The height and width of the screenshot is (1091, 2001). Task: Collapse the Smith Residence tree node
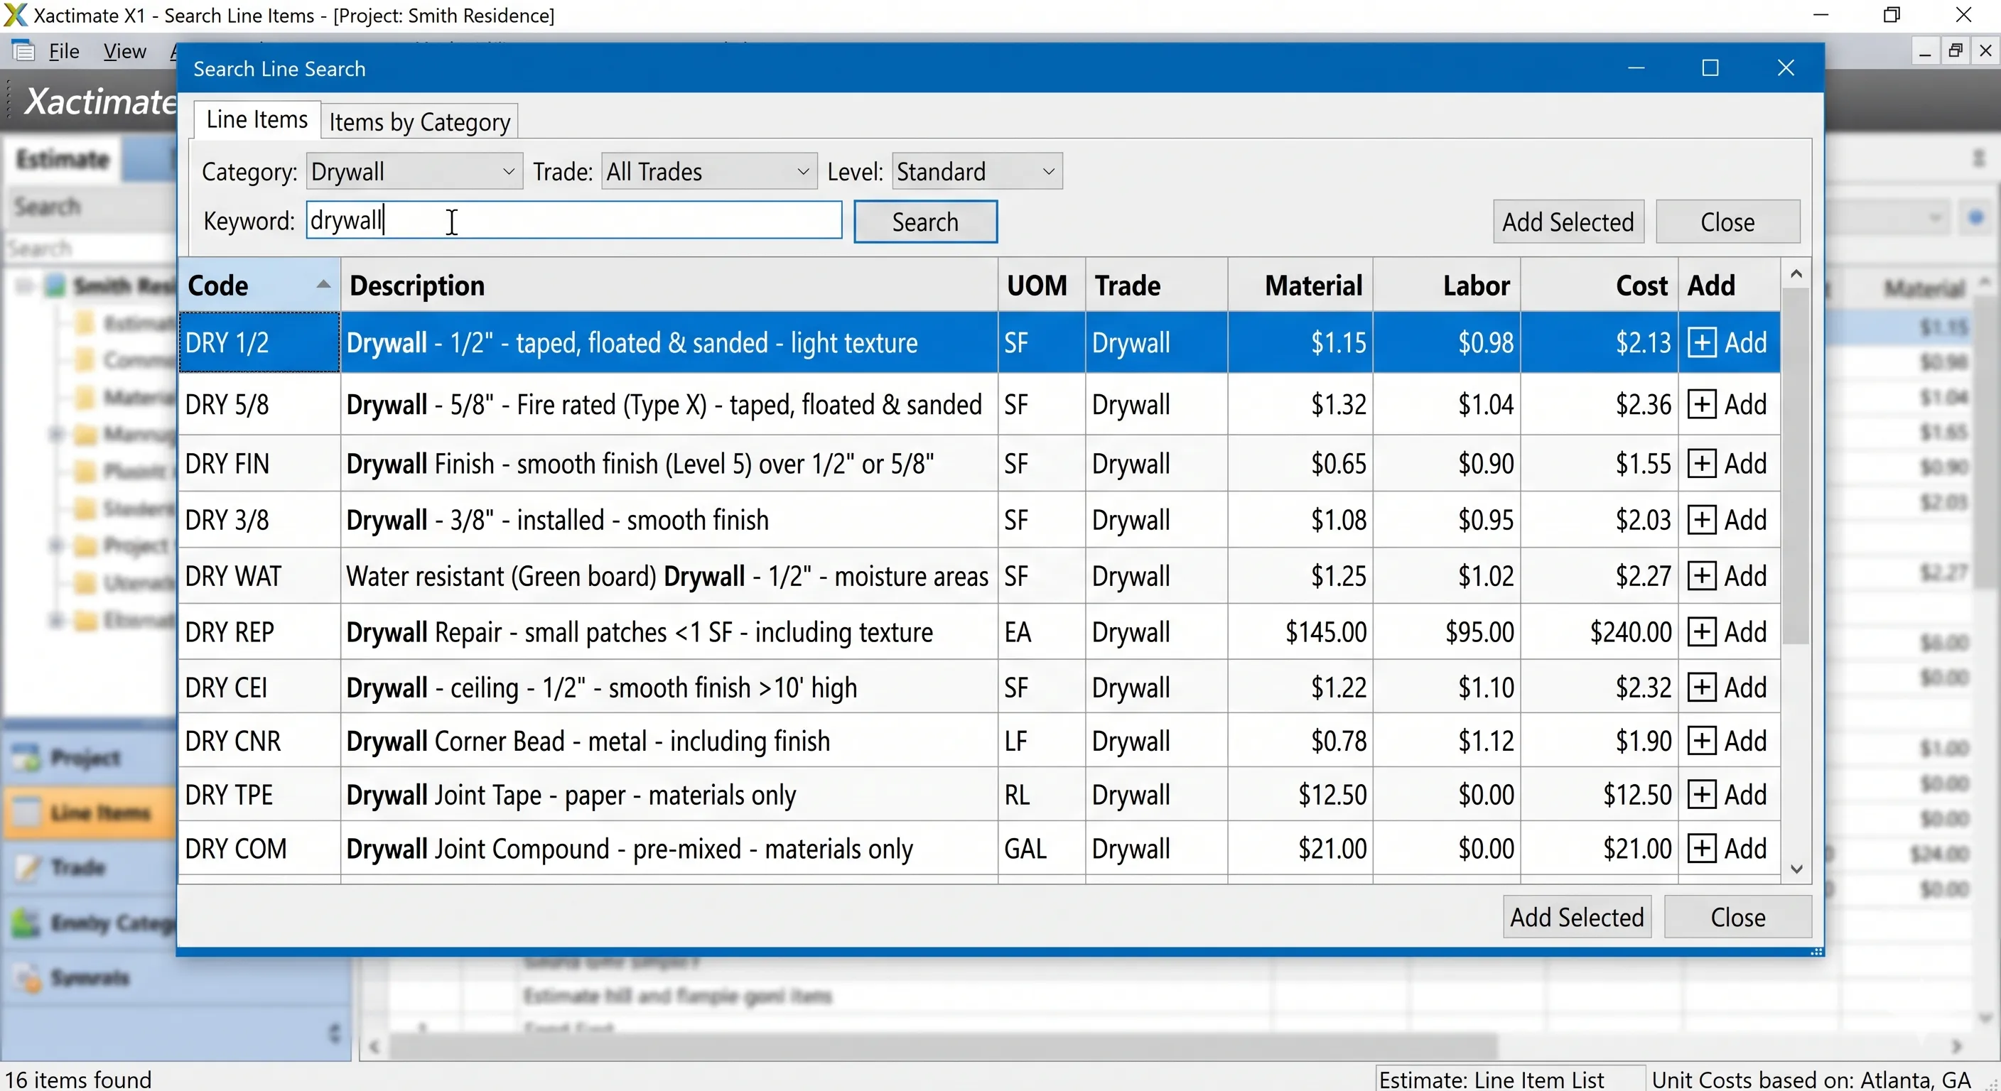click(23, 286)
